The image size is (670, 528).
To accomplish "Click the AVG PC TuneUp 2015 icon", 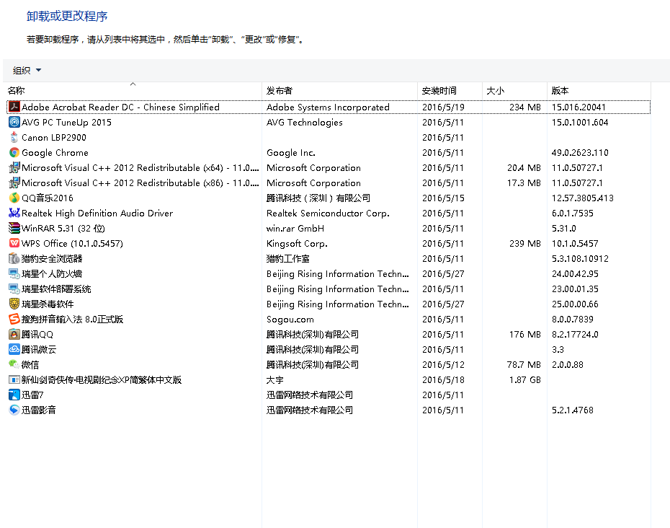I will (x=14, y=123).
